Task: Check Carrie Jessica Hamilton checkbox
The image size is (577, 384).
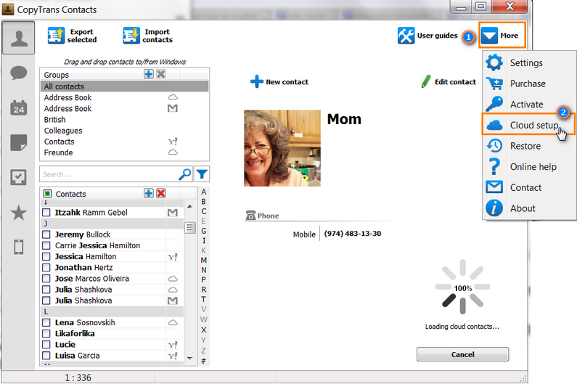Action: (46, 245)
